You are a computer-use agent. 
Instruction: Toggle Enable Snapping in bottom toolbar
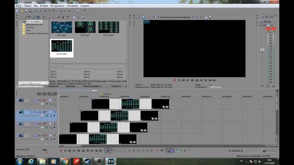(x=168, y=151)
